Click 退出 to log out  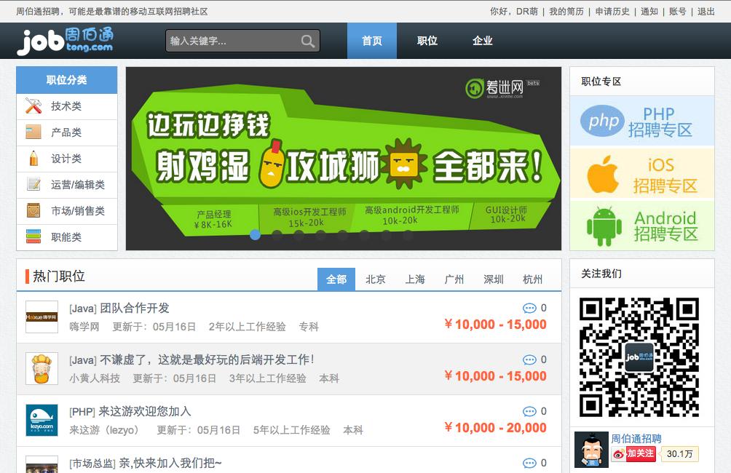706,12
